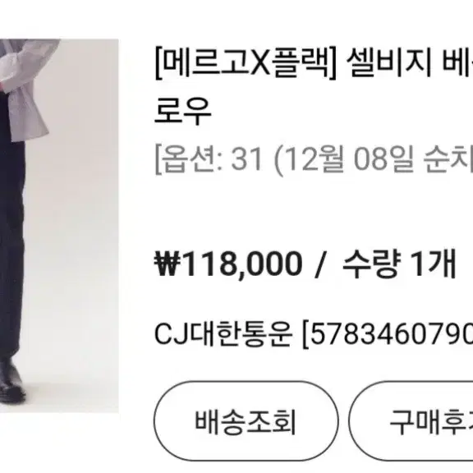Viewport: 473px width, 473px height.
Task: Tap the slash separator after the price
Action: [319, 264]
